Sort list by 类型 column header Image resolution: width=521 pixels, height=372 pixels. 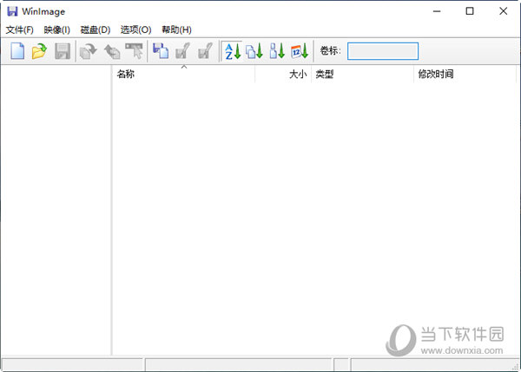[362, 74]
